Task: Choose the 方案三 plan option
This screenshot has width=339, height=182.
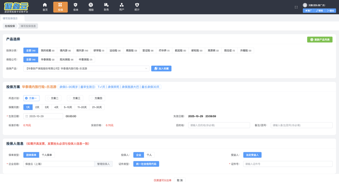Action: coord(74,98)
